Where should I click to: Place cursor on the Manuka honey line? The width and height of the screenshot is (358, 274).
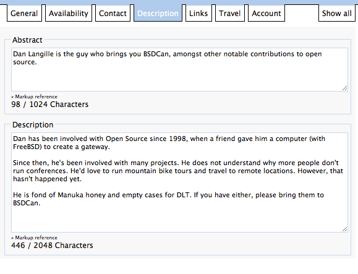coord(169,195)
